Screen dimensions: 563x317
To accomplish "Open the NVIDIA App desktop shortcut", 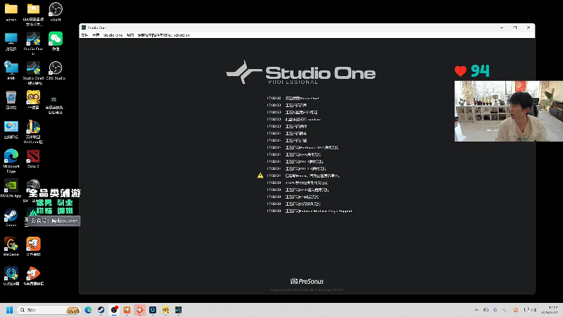I will (x=11, y=187).
